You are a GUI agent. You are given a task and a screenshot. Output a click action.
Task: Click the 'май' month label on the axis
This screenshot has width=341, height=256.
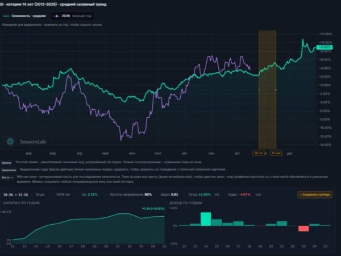click(x=105, y=154)
